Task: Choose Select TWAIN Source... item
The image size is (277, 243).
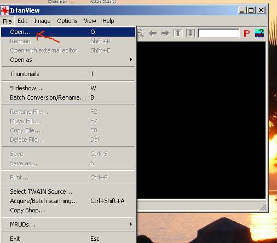Action: [x=68, y=192]
